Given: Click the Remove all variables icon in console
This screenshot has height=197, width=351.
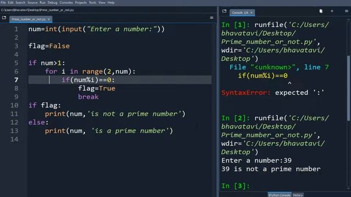Looking at the screenshot, I should [321, 11].
